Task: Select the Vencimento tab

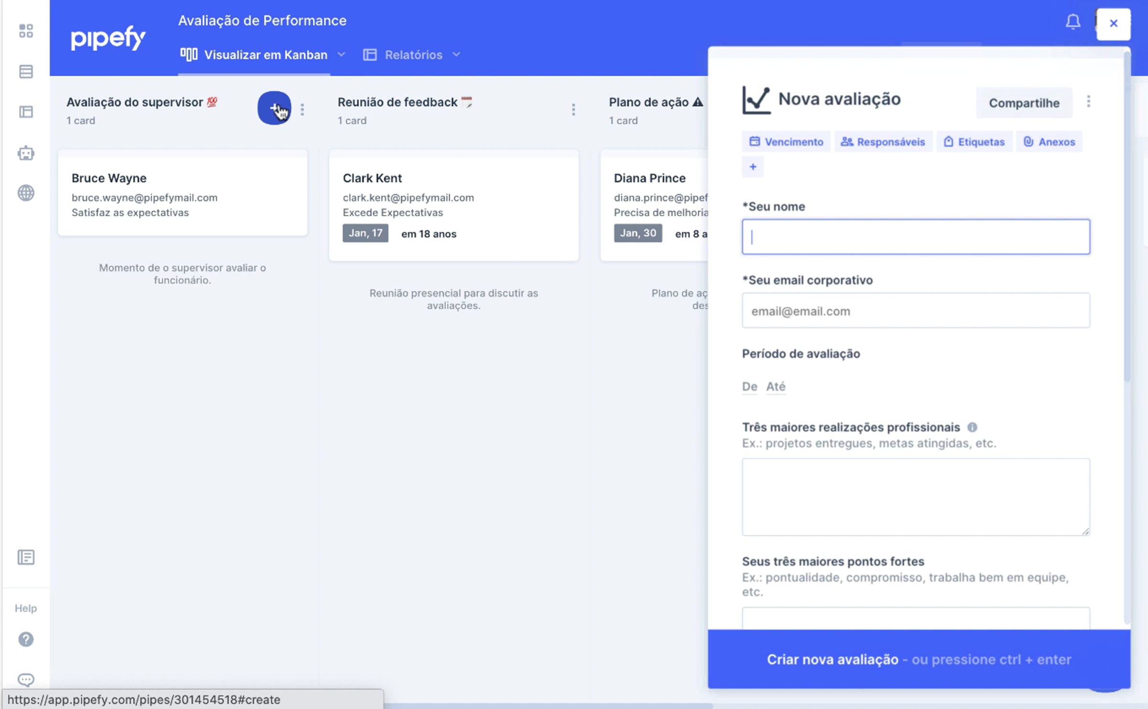Action: 786,142
